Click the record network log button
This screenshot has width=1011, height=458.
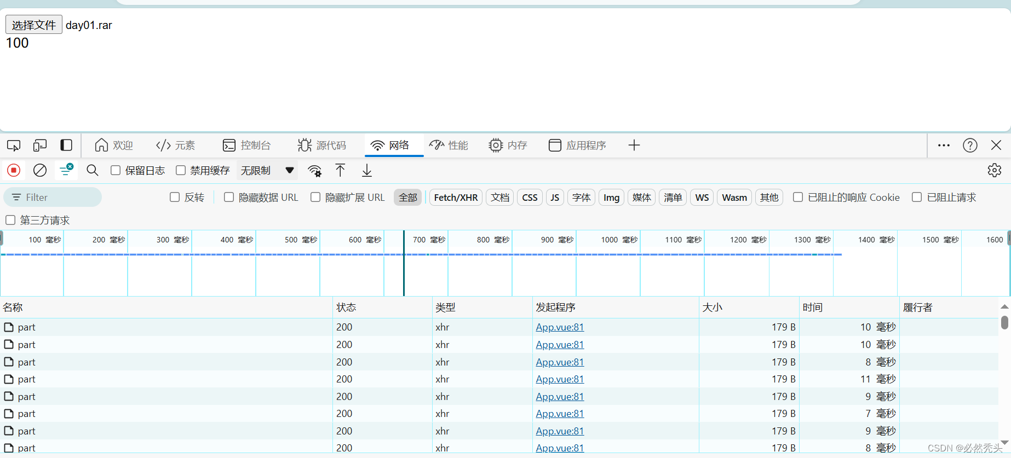14,170
